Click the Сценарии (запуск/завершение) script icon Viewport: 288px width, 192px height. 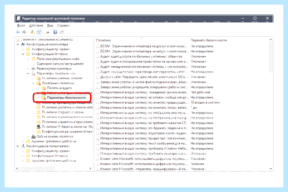click(x=33, y=64)
